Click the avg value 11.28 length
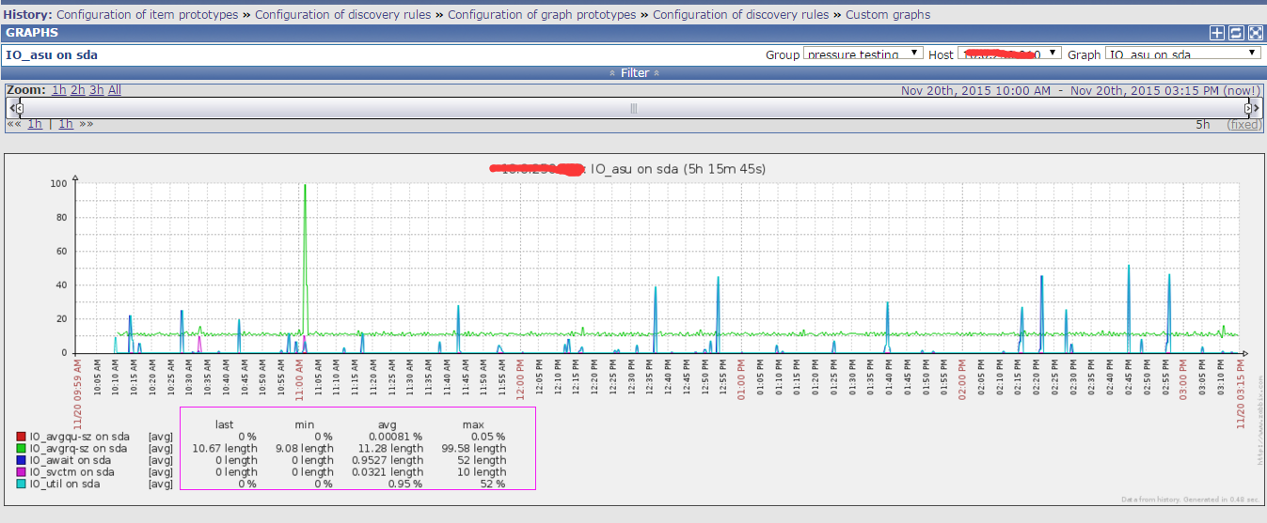1267x523 pixels. (389, 449)
